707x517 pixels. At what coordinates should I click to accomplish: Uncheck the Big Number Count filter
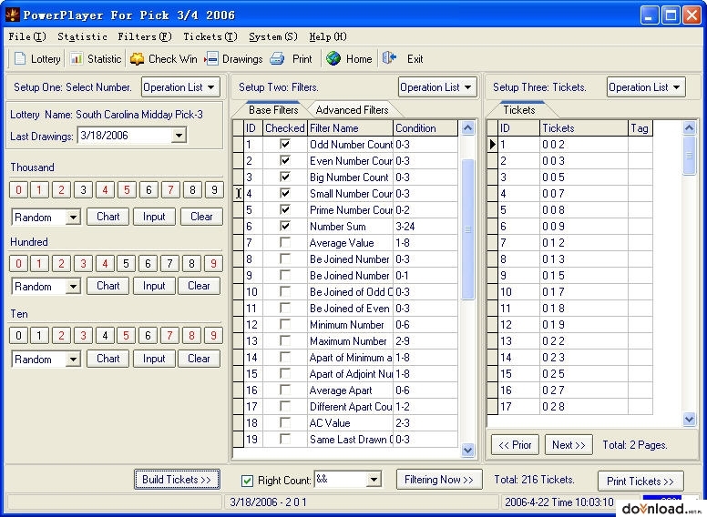285,177
